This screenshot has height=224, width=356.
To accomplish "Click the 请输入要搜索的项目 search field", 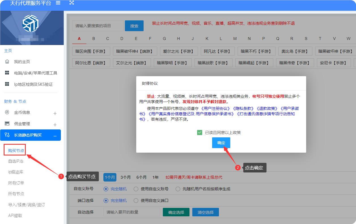I will pos(98,26).
